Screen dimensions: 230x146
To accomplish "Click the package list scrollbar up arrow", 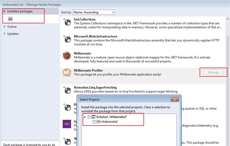I will point(227,19).
